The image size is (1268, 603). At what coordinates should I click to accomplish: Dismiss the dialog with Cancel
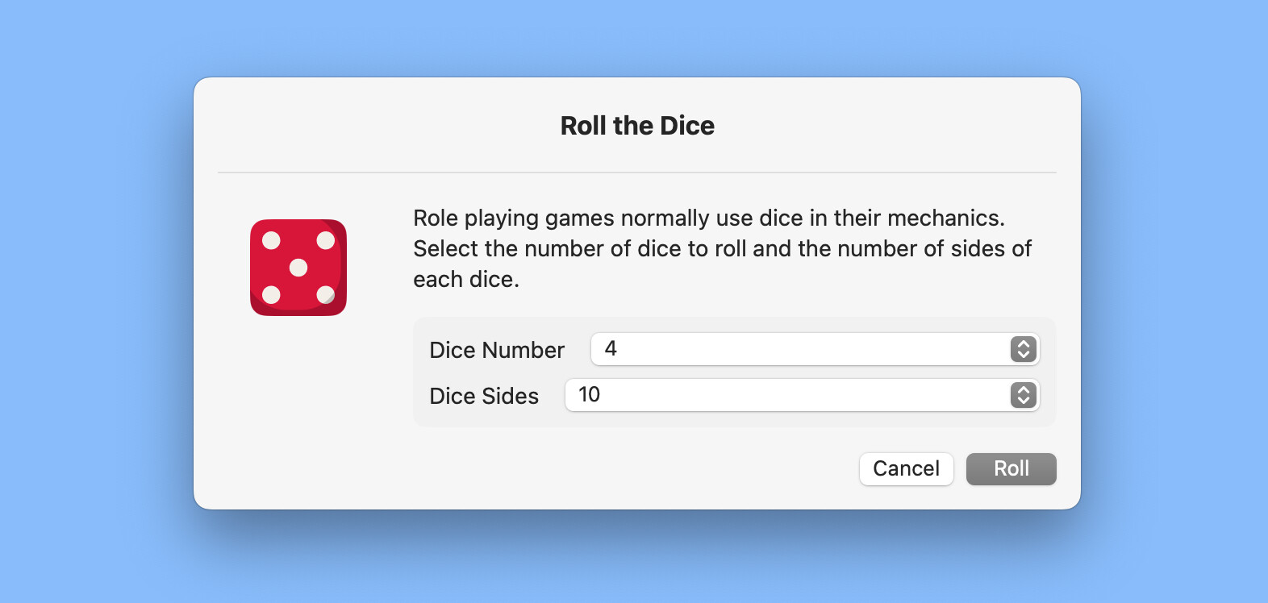coord(907,469)
